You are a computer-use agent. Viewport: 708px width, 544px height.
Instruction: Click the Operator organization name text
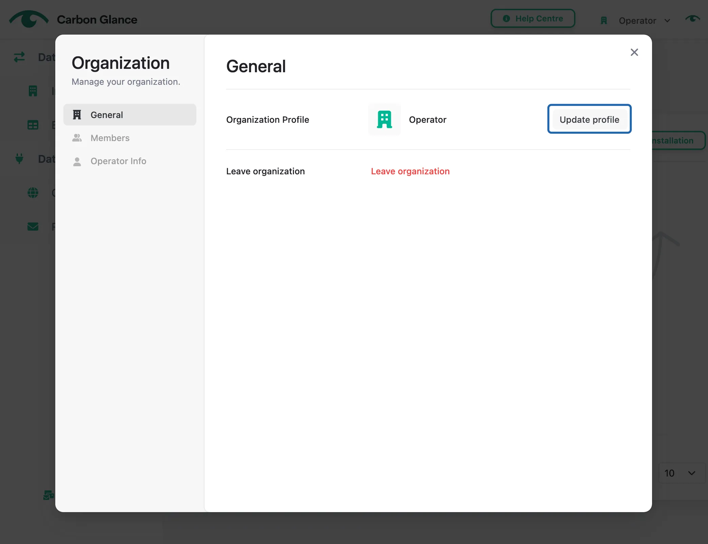click(x=427, y=120)
